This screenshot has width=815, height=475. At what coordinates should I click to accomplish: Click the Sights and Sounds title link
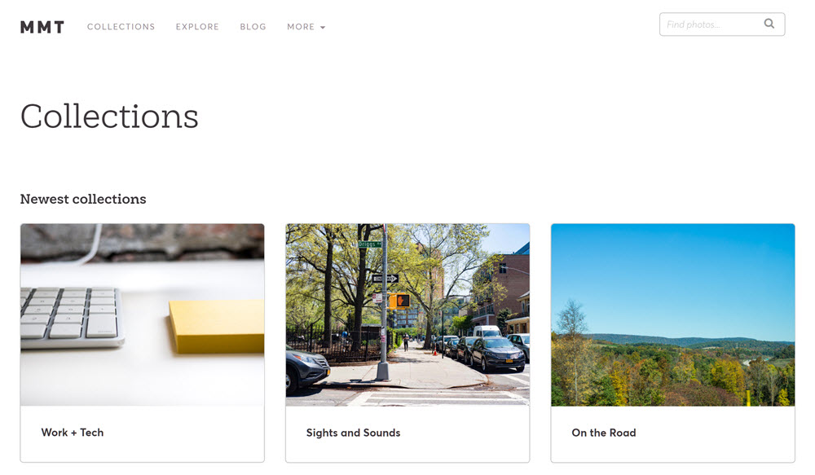pos(354,433)
